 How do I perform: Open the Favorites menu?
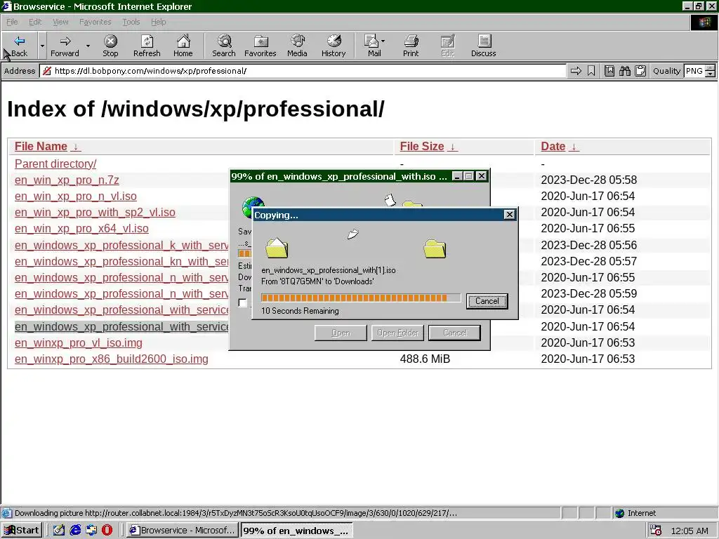pos(95,22)
